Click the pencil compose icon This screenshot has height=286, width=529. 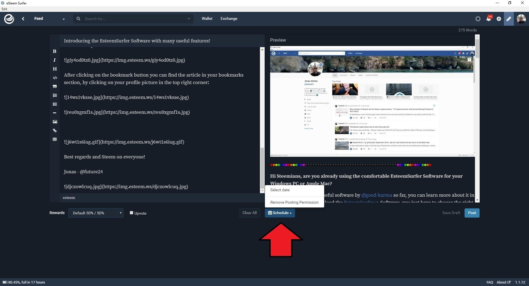[x=509, y=19]
